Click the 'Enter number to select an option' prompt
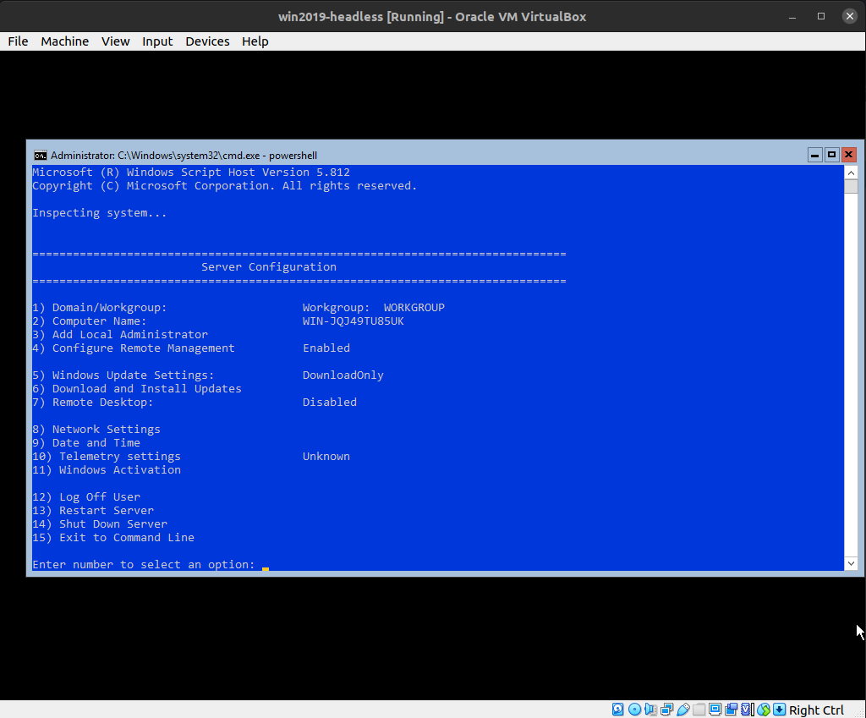Screen dimensions: 866x718 (x=144, y=564)
